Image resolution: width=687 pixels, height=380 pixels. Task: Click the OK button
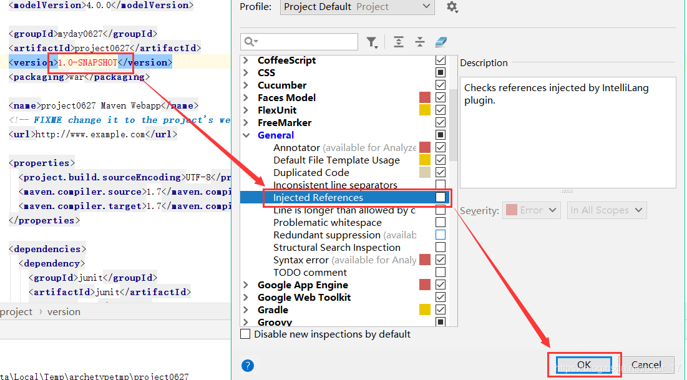[x=583, y=364]
